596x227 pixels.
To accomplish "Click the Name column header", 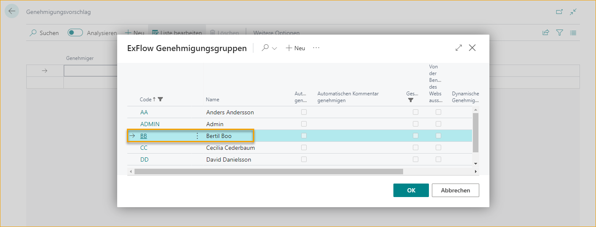I will coord(212,100).
